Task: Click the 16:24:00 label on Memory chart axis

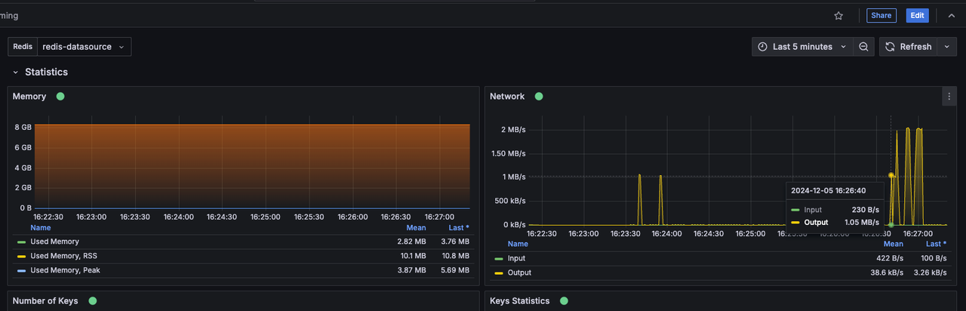Action: tap(178, 217)
